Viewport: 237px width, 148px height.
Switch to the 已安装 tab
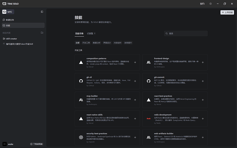91,34
